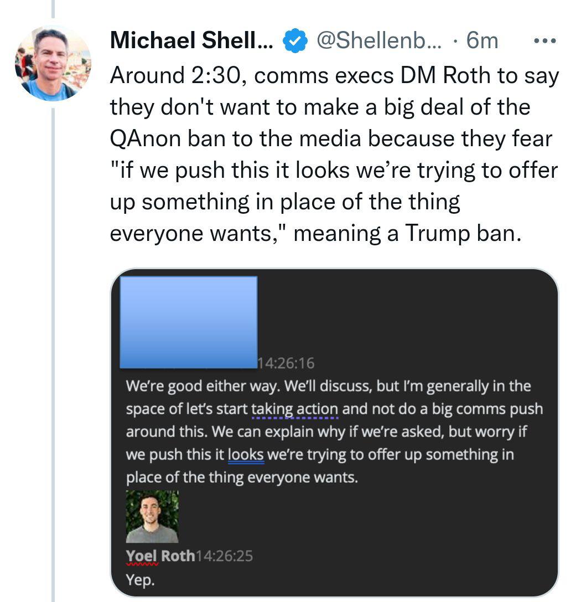This screenshot has width=586, height=602.
Task: Click the vertical thread line below avatar
Action: [53, 353]
